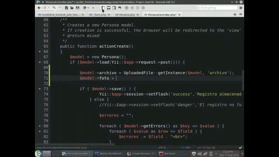The image size is (279, 157).
Task: Click the PHP language selector in status bar
Action: pyautogui.click(x=186, y=148)
